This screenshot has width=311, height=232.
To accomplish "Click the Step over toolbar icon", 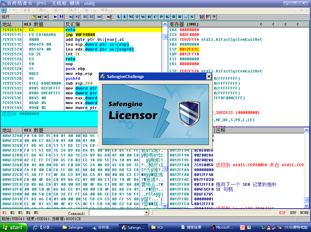I will (x=77, y=17).
